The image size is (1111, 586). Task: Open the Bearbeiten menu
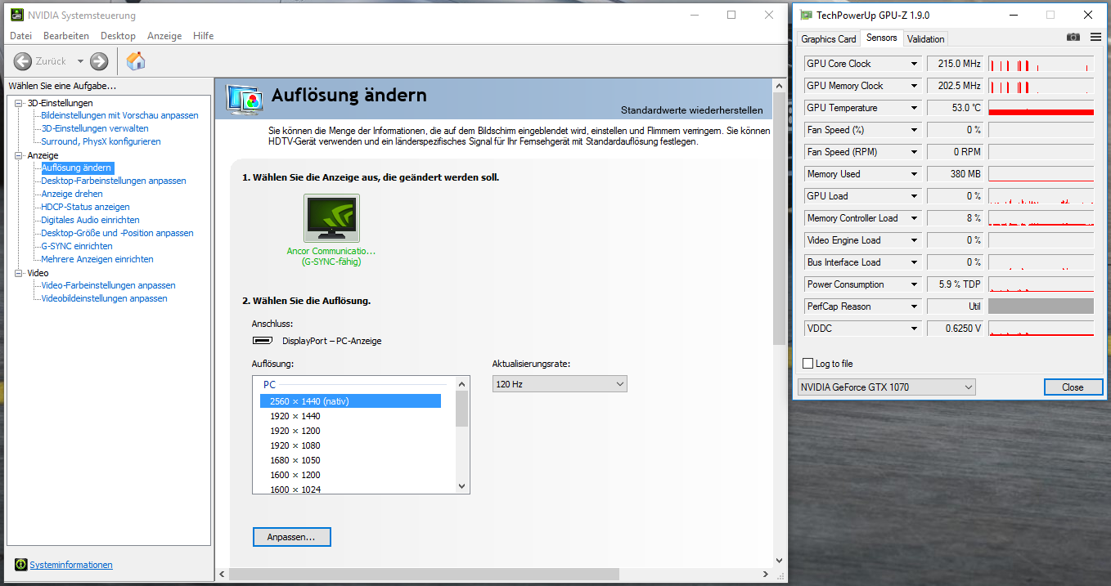pyautogui.click(x=66, y=36)
